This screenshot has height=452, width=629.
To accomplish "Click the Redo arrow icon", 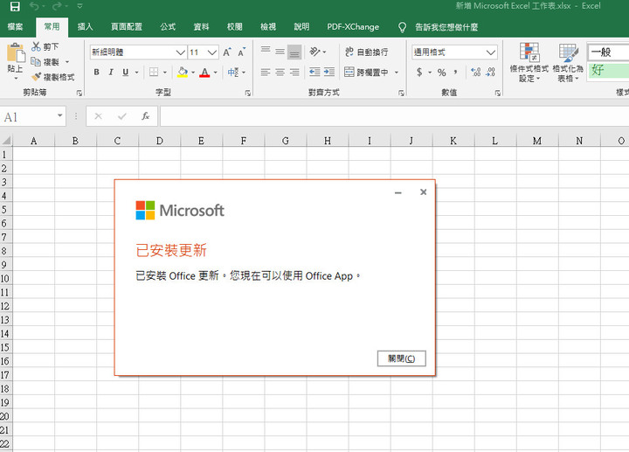I will [57, 6].
